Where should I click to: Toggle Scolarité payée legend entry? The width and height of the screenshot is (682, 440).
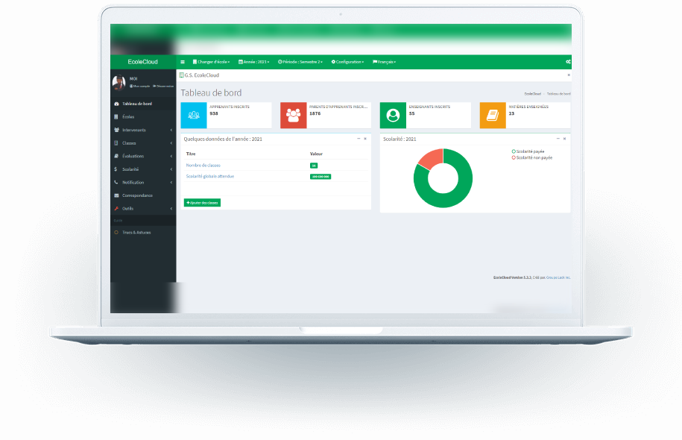[x=528, y=151]
